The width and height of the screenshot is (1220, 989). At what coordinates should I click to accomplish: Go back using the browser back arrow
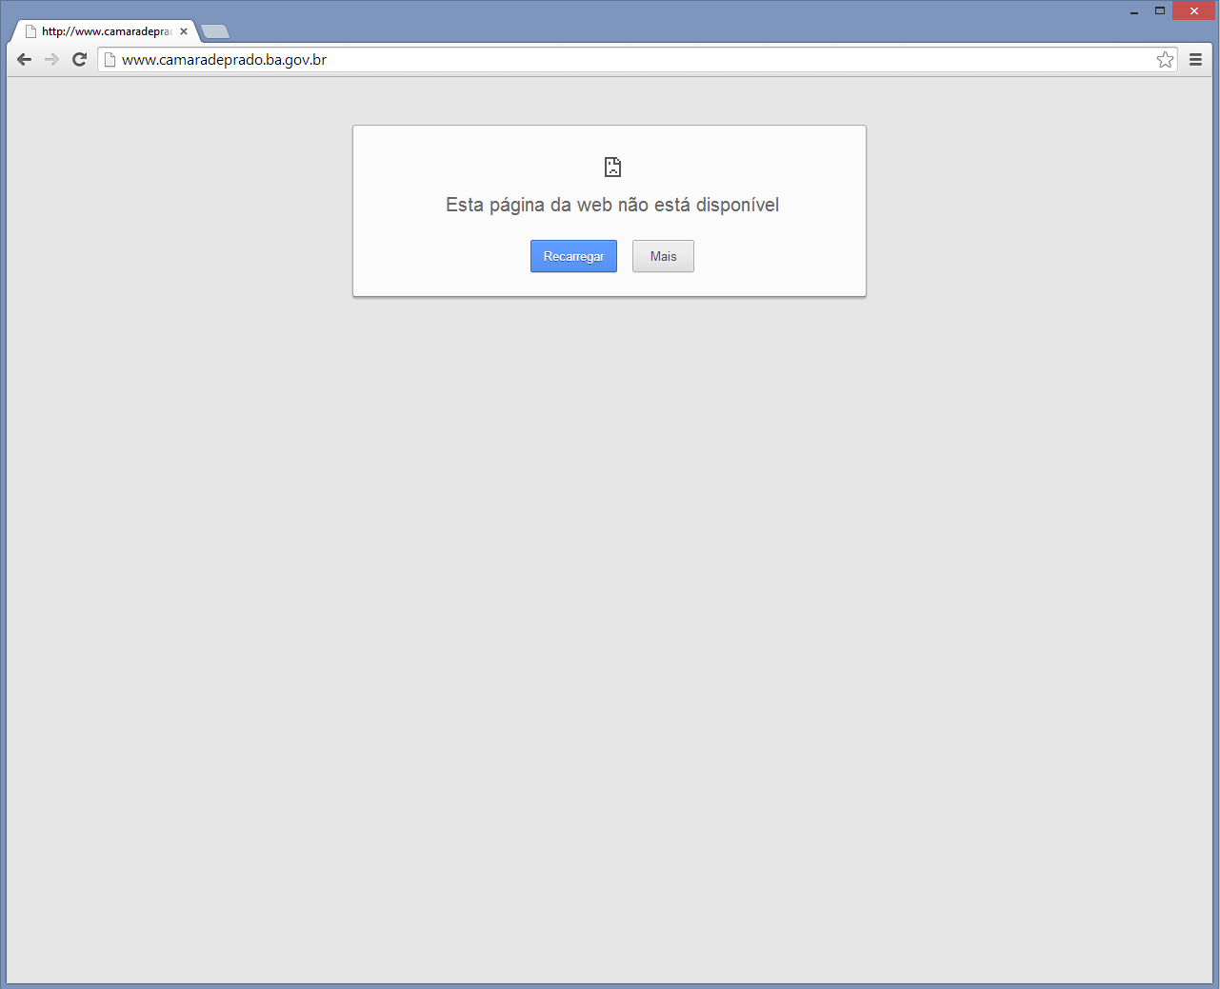pos(25,60)
